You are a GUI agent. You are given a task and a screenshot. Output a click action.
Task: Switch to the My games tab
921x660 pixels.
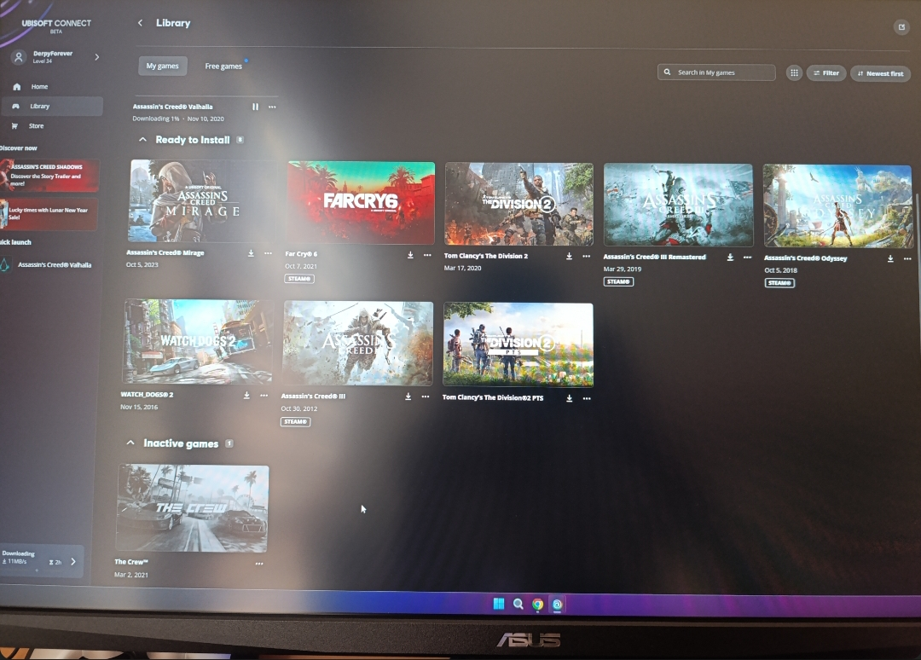pos(163,66)
